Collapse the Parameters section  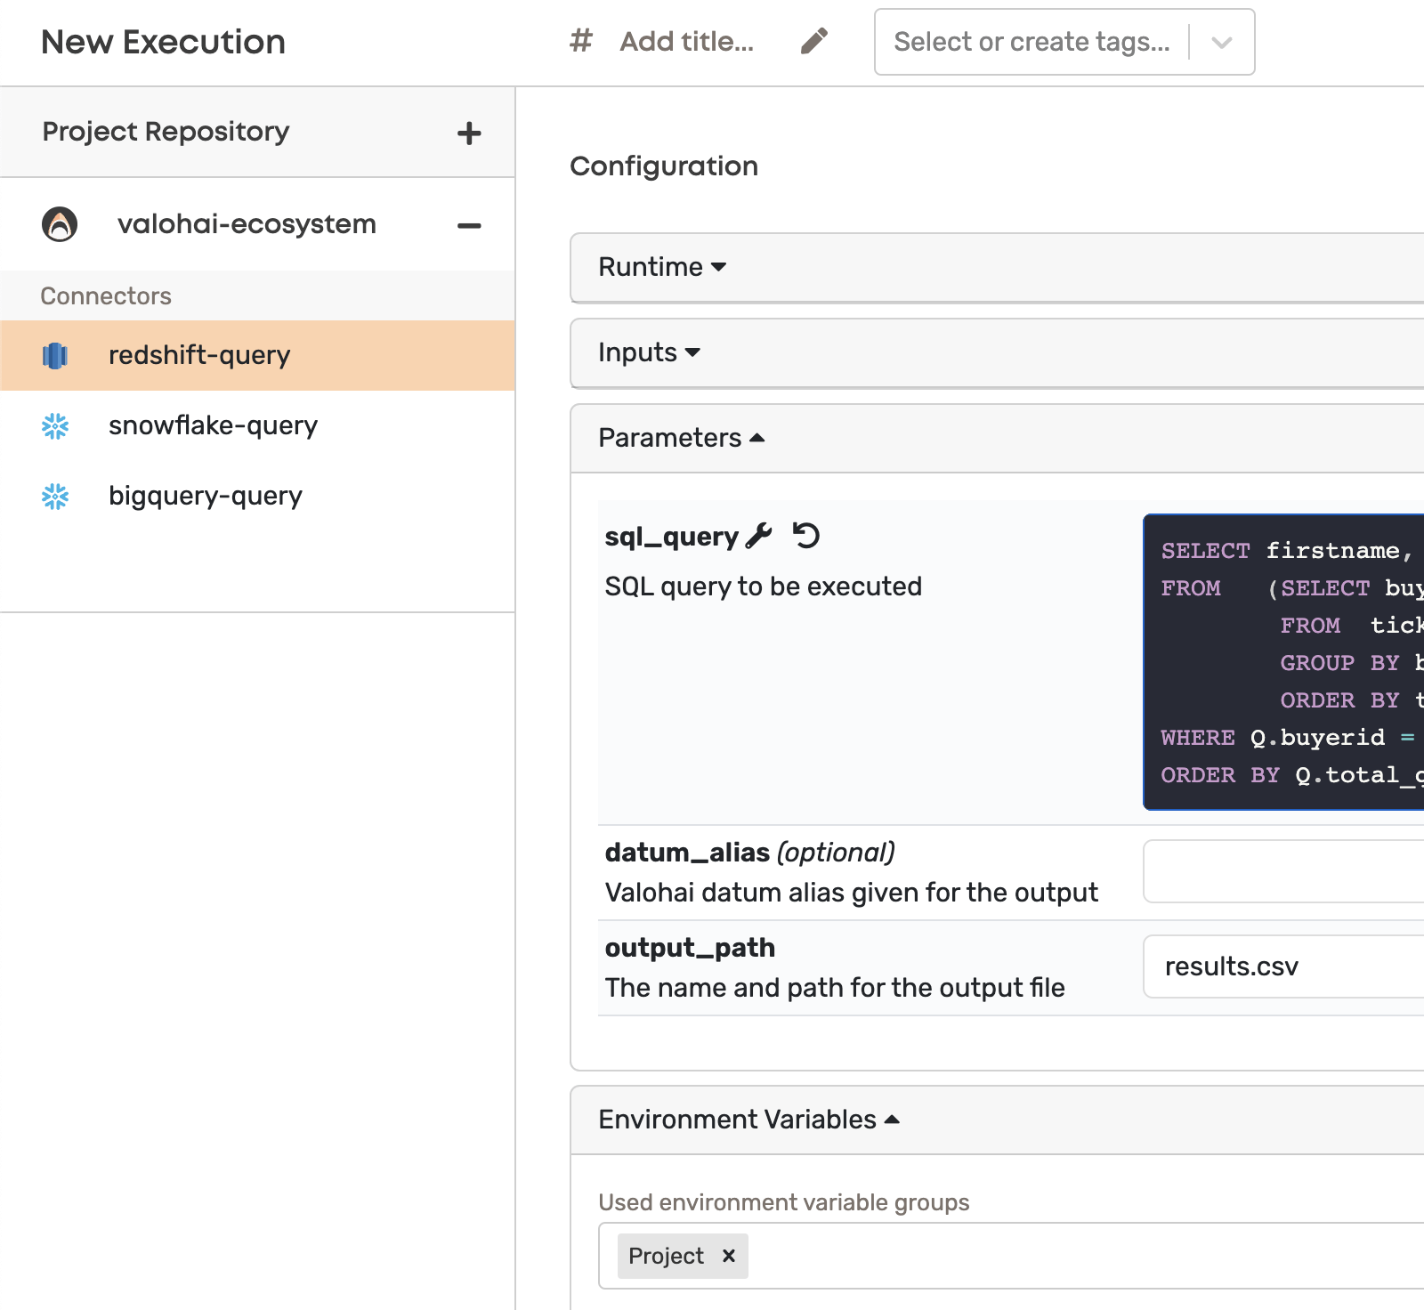997,438
